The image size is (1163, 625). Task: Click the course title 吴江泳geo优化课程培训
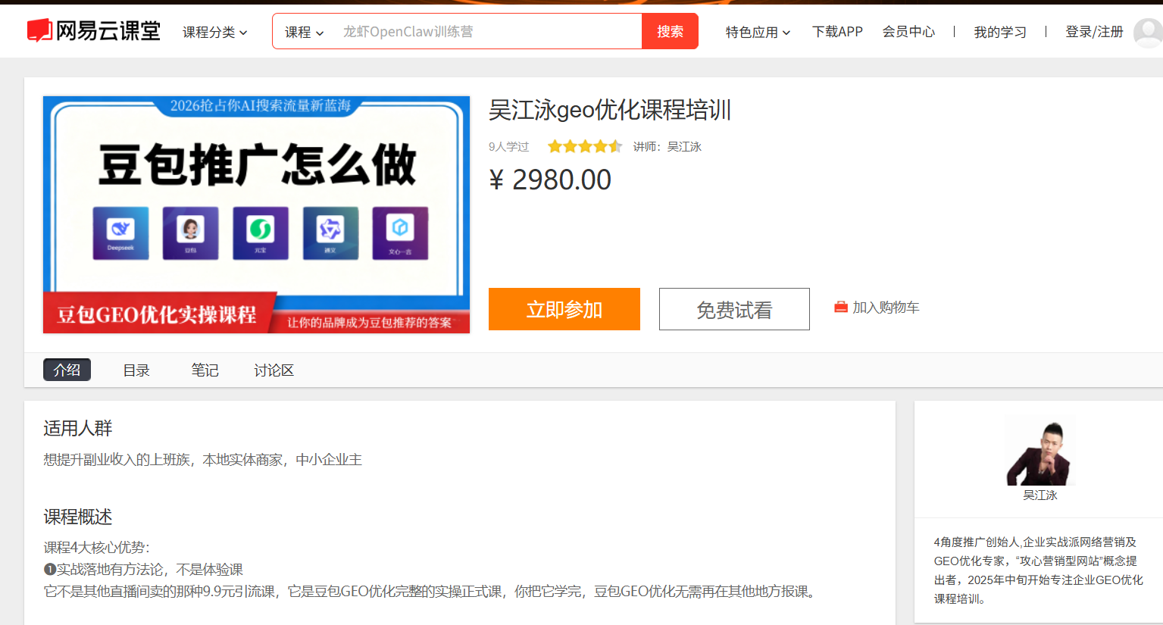coord(610,110)
